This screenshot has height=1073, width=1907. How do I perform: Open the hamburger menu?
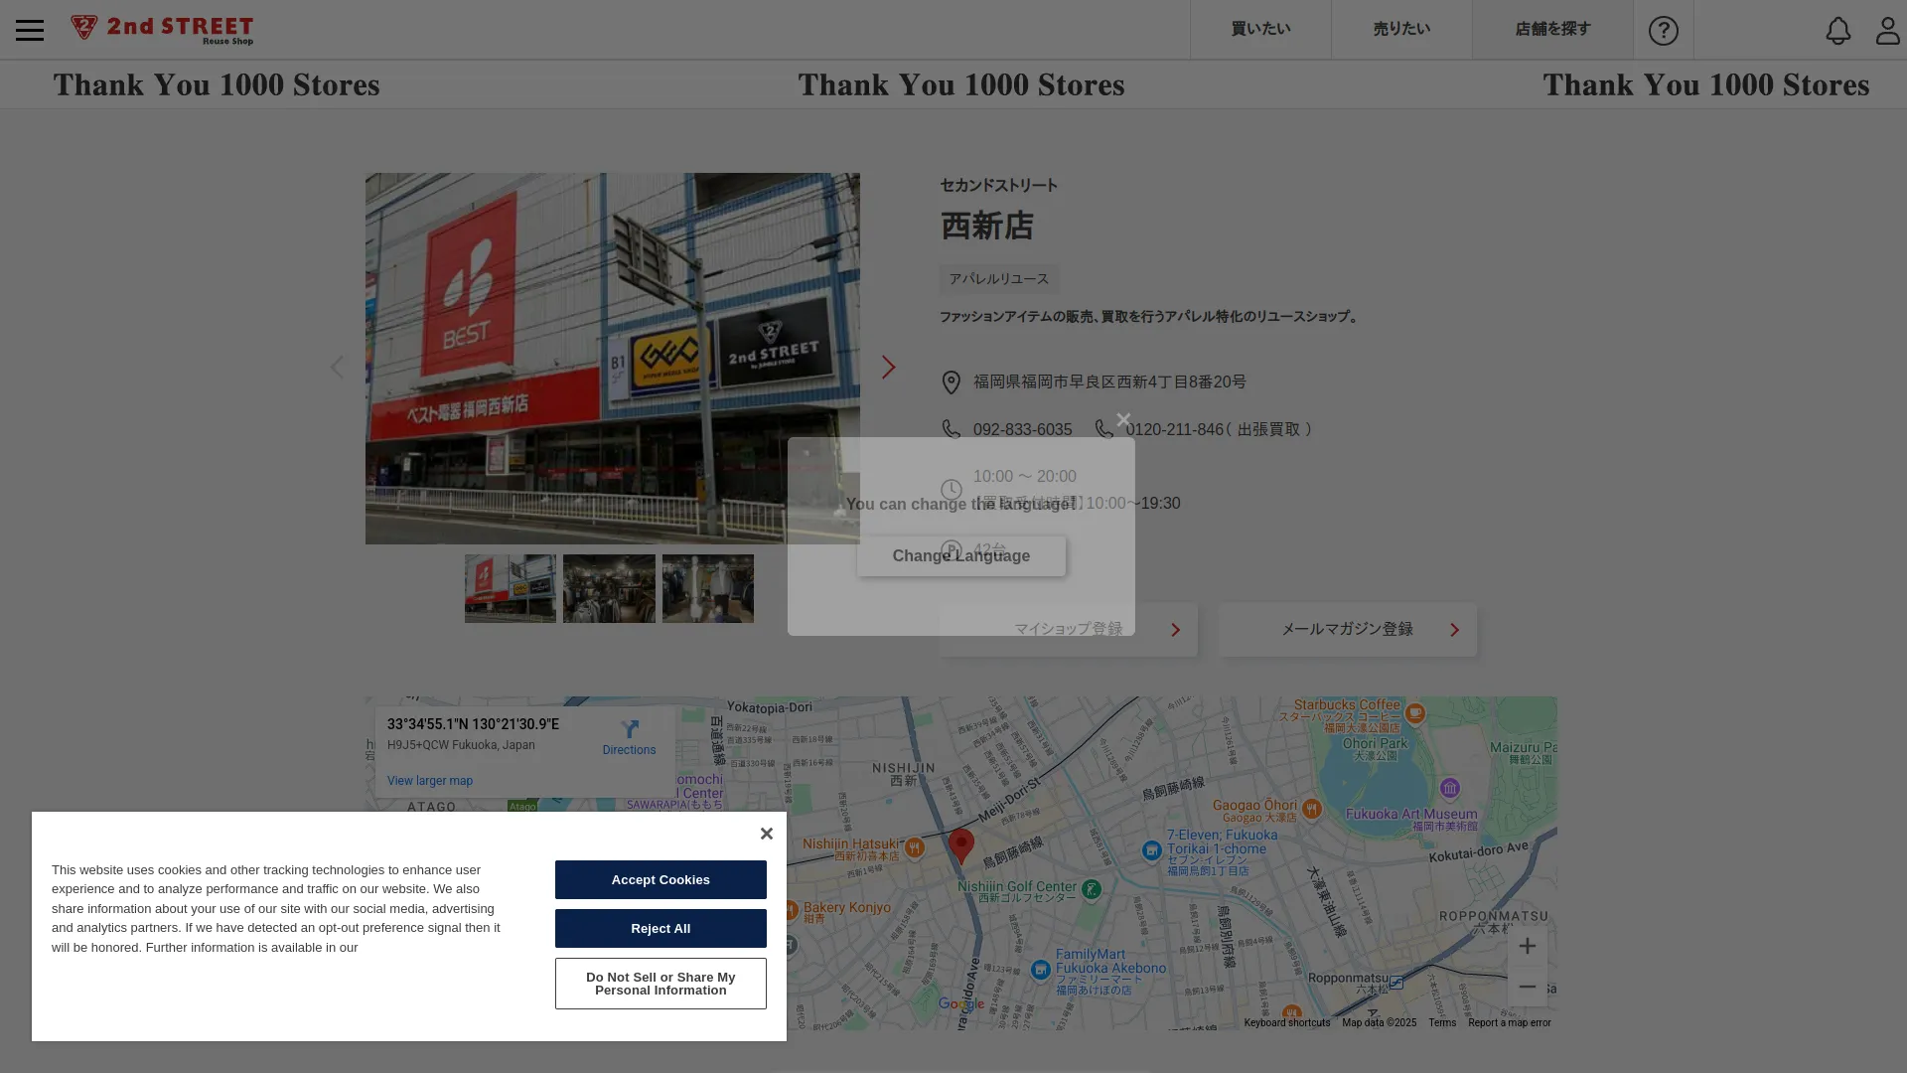(x=30, y=30)
